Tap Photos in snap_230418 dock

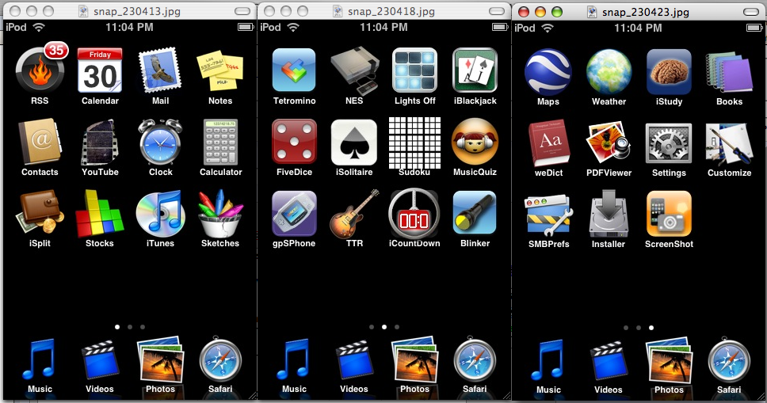415,360
